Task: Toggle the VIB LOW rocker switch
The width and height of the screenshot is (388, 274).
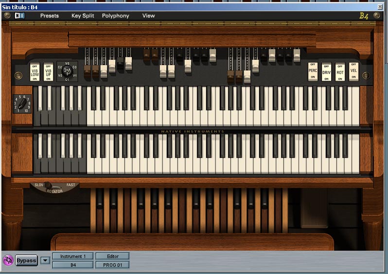Action: [35, 72]
